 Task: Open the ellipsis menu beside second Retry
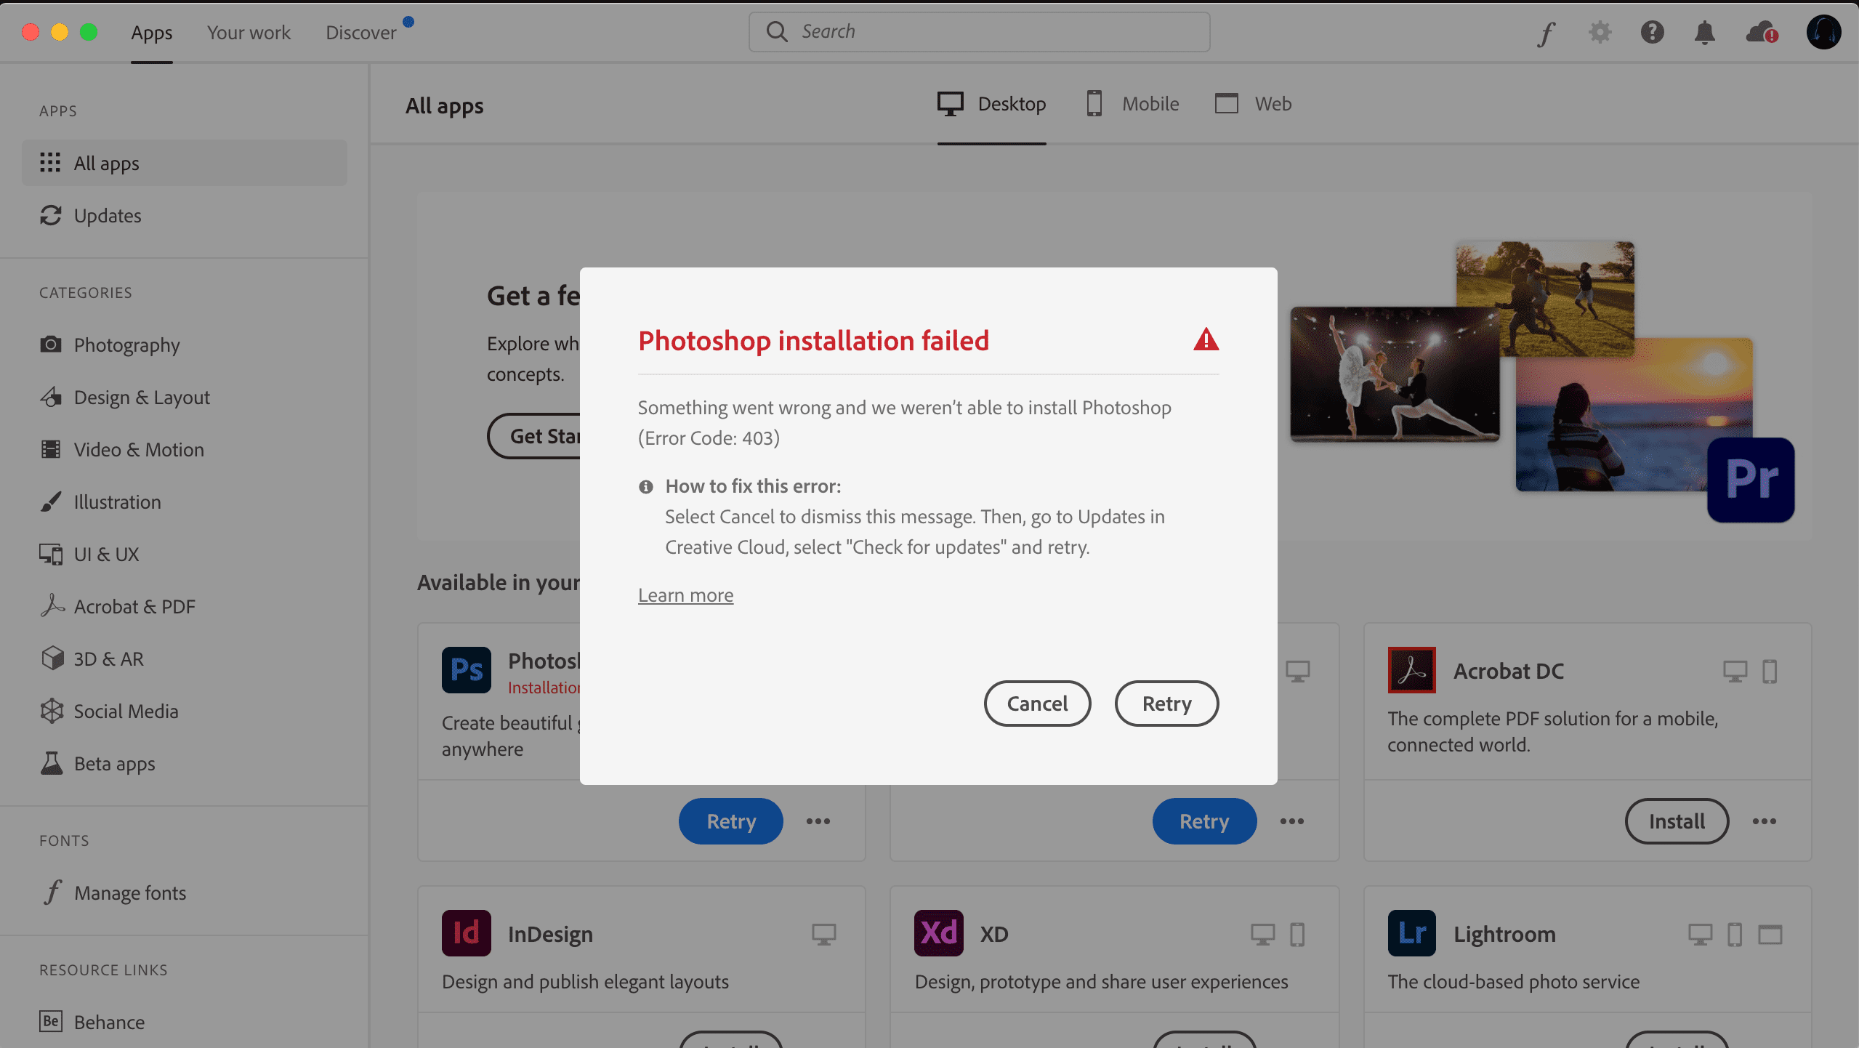click(x=1291, y=821)
